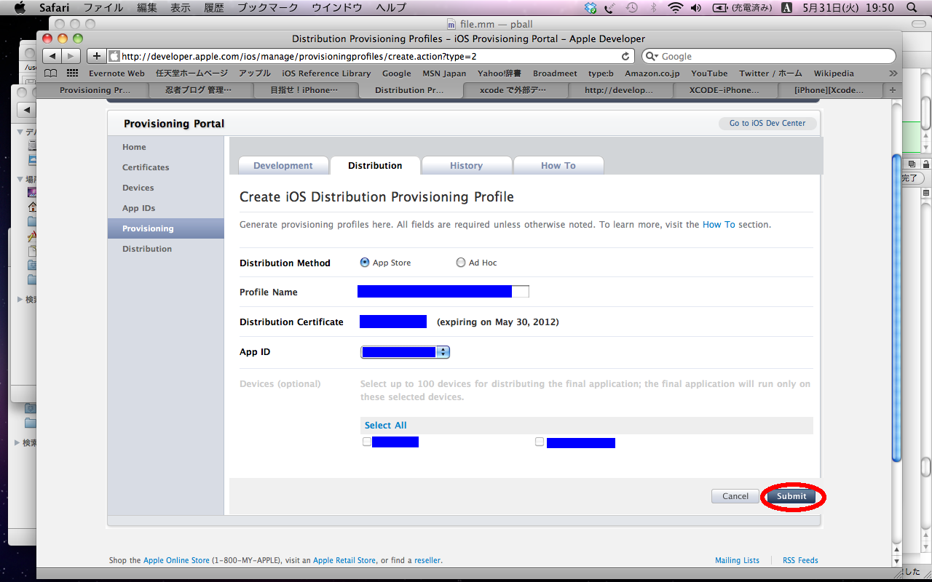This screenshot has width=932, height=582.
Task: Open the Google search options magnifier dropdown
Action: pyautogui.click(x=652, y=56)
